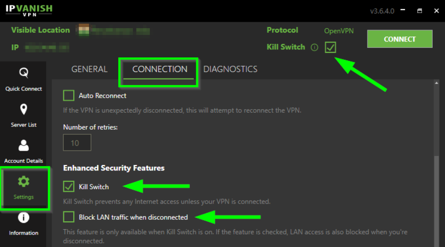The height and width of the screenshot is (247, 445).
Task: Open Server List via the pin icon
Action: pyautogui.click(x=24, y=109)
